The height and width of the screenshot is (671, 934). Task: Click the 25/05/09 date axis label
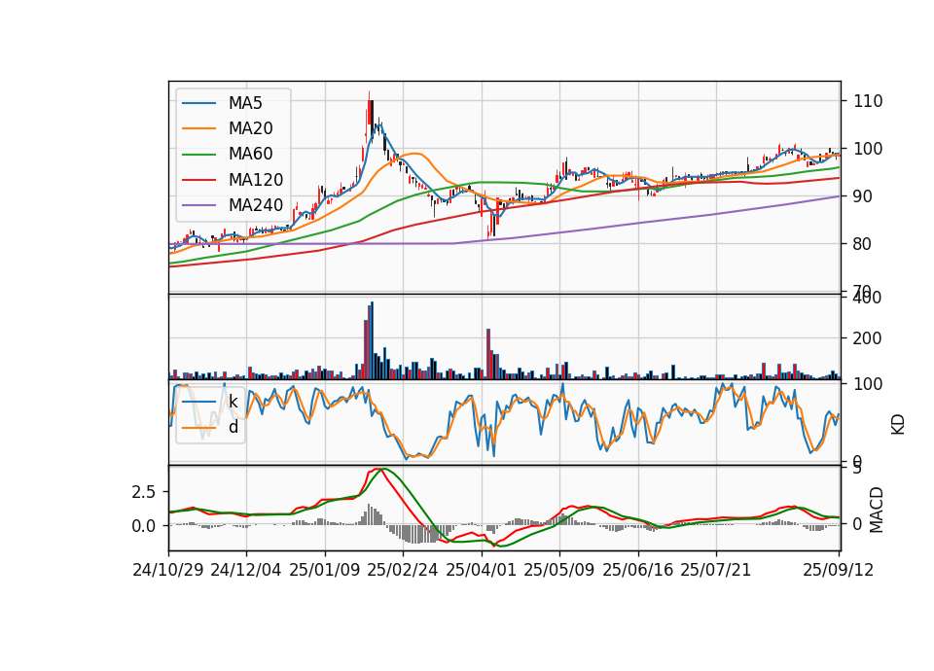click(x=559, y=570)
